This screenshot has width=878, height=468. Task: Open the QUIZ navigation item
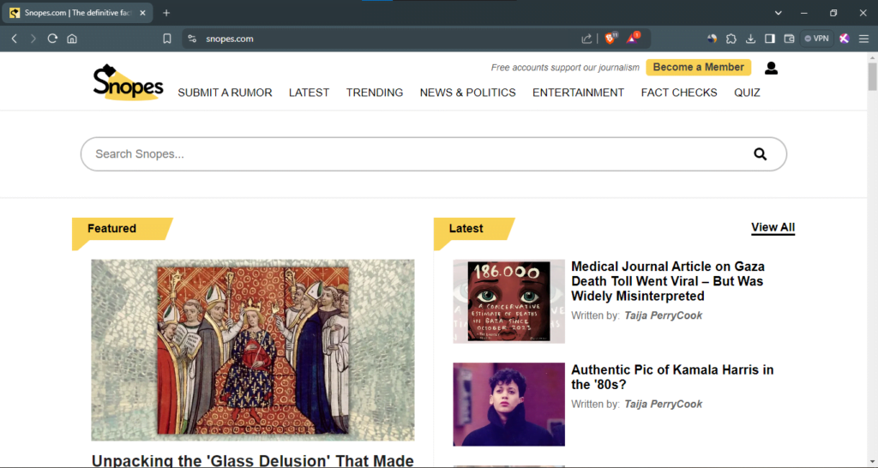pyautogui.click(x=747, y=93)
